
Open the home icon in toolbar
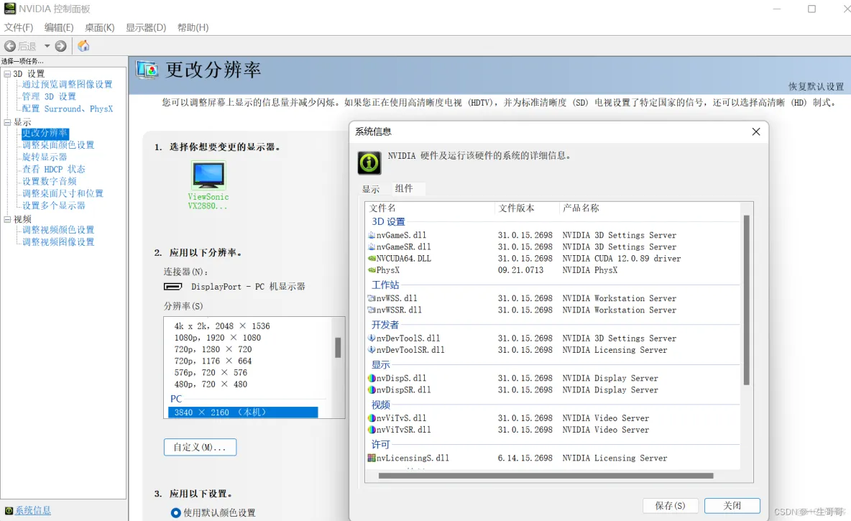[83, 46]
